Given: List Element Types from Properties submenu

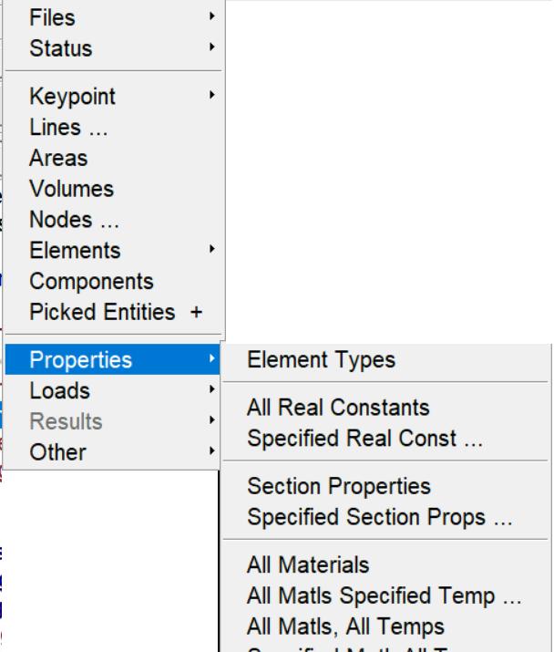Looking at the screenshot, I should [x=322, y=360].
